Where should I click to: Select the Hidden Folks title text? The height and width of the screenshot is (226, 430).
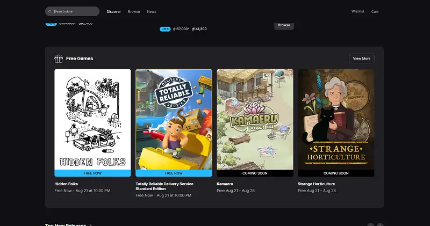click(66, 184)
